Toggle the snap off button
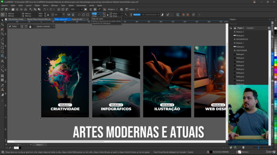Viewport: 277px width, 155px height. (105, 9)
